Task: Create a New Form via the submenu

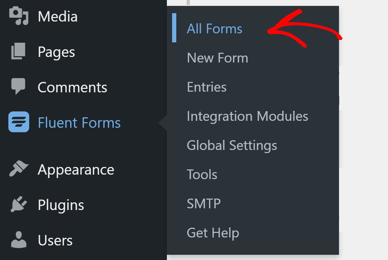Action: point(217,58)
